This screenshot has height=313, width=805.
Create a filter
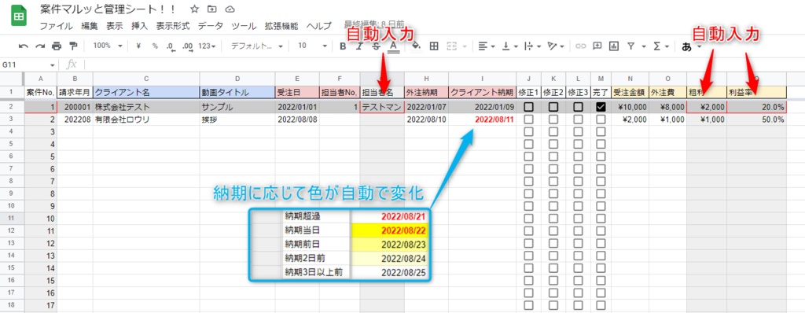coord(630,46)
